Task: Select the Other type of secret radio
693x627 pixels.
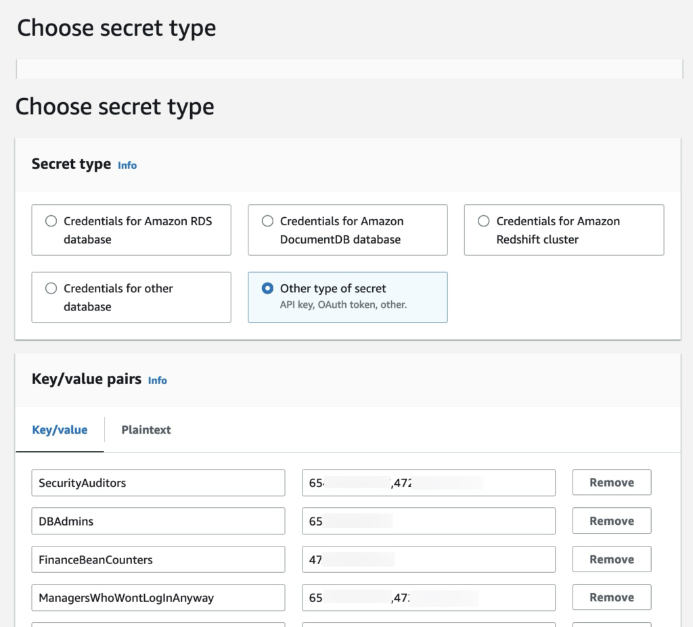Action: click(x=267, y=289)
